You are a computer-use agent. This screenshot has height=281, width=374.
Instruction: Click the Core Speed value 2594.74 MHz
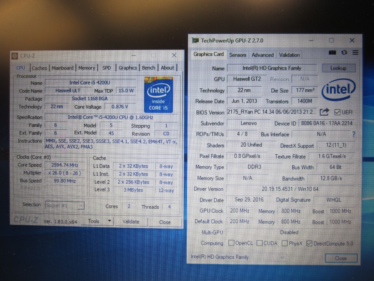click(65, 165)
